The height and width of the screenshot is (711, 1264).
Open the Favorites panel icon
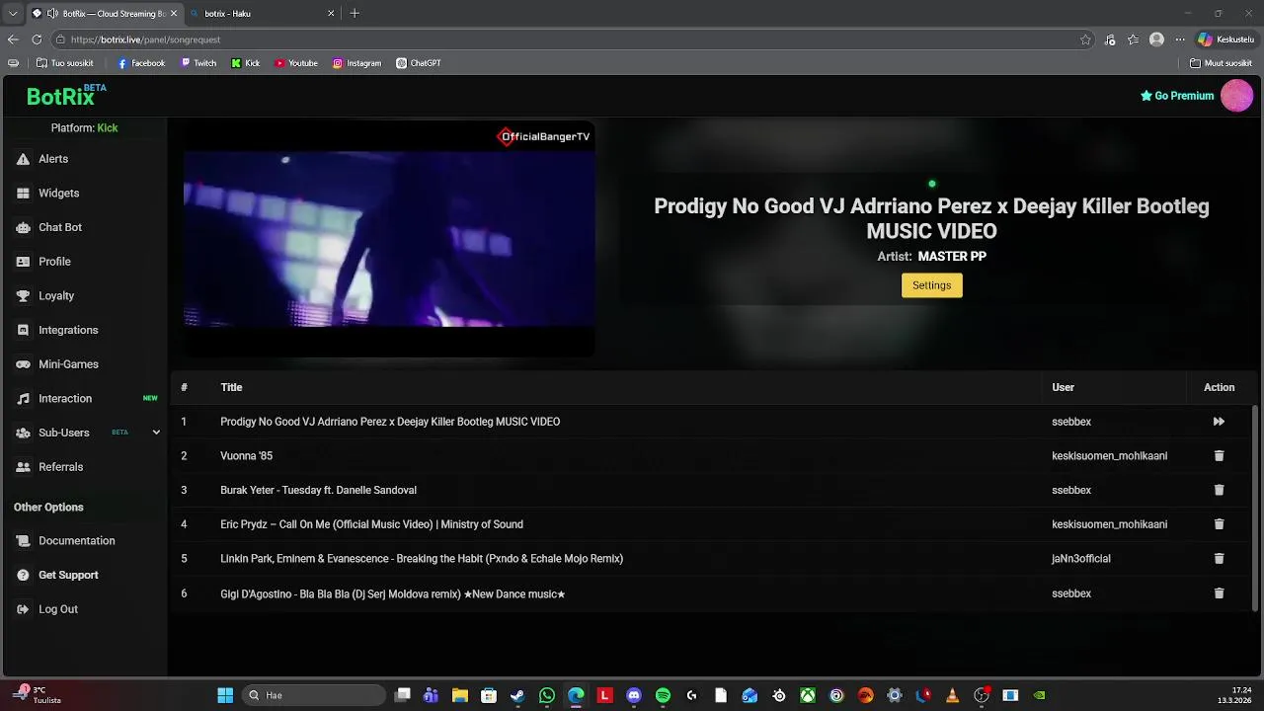(1134, 39)
